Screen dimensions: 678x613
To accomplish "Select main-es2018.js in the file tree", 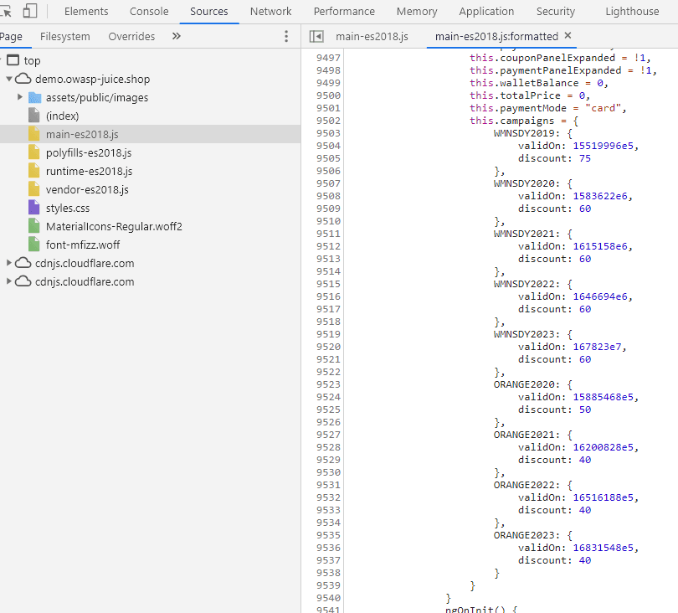I will (x=82, y=135).
